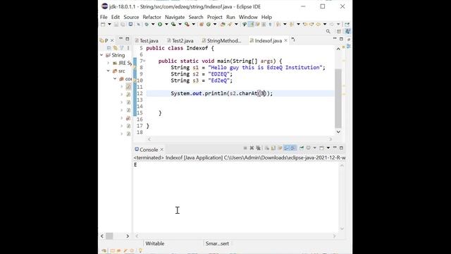Open External Tools dropdown arrow
The height and width of the screenshot is (254, 451).
point(194,25)
